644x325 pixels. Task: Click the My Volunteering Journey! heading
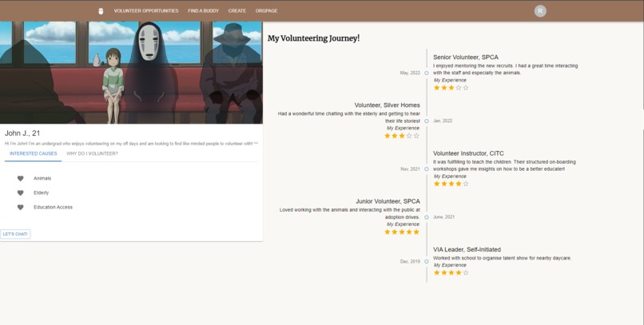point(313,38)
